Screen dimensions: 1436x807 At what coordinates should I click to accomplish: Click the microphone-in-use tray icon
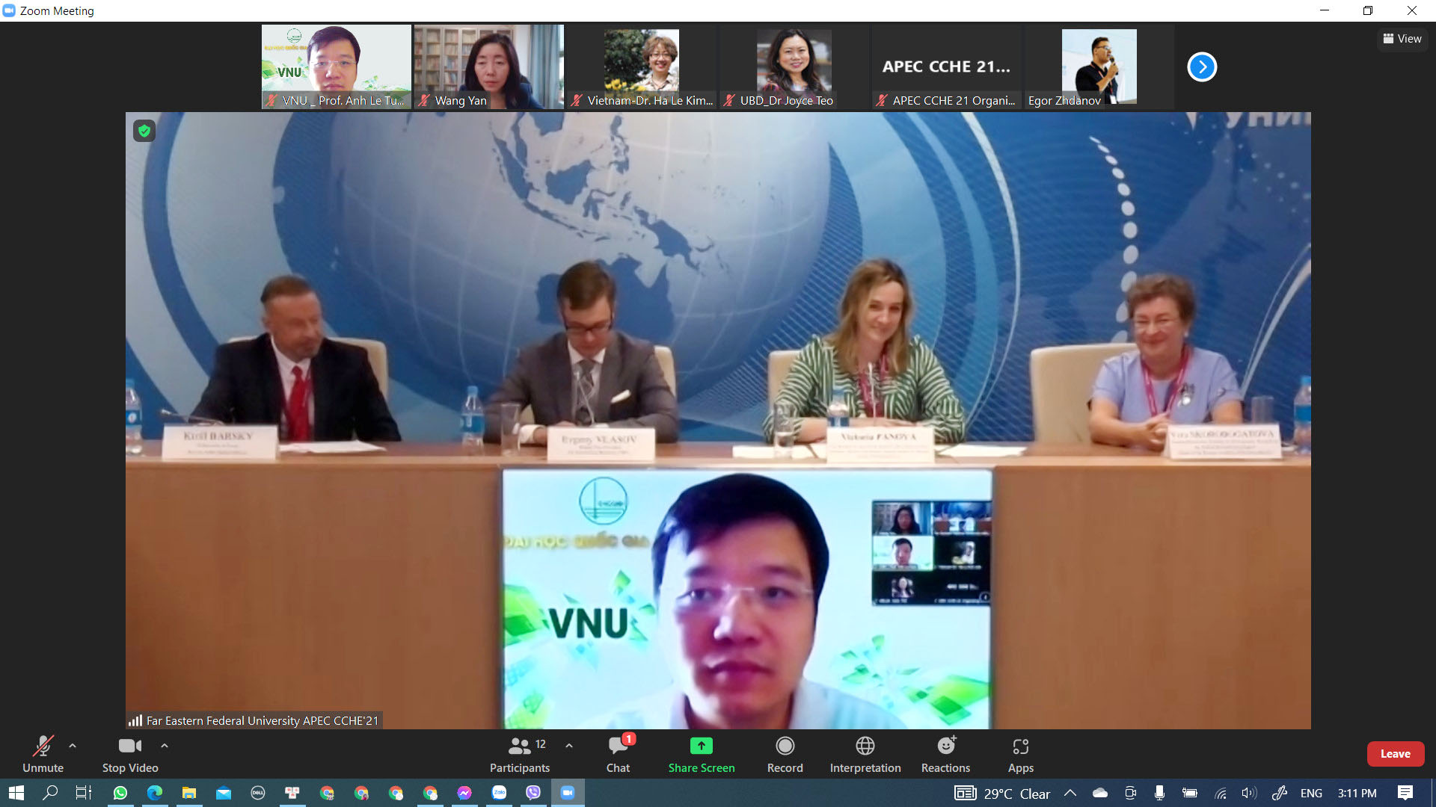pos(1159,793)
